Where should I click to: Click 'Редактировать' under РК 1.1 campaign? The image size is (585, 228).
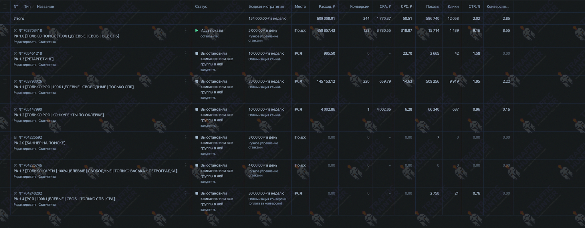pyautogui.click(x=25, y=93)
